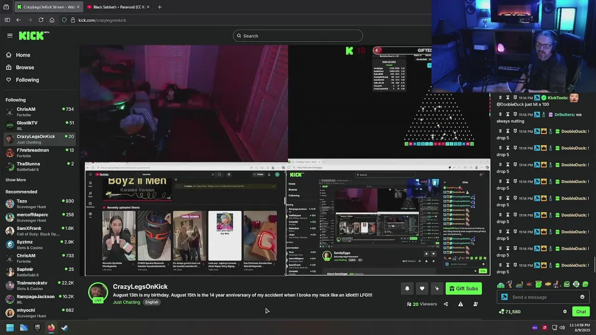Open Just Chatting category link
This screenshot has width=596, height=335.
tap(127, 302)
